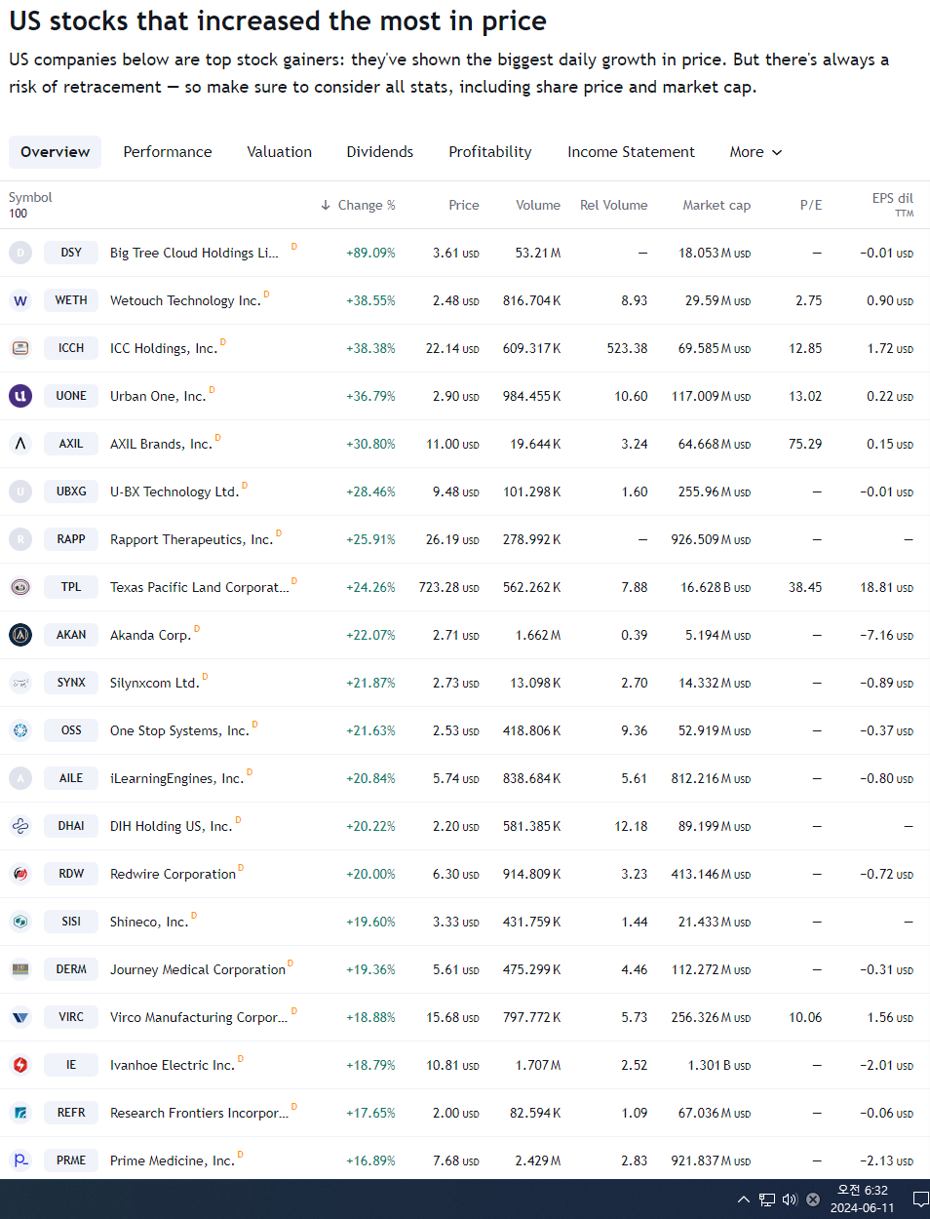This screenshot has width=930, height=1219.
Task: Click the ICC Holdings logo icon
Action: click(x=20, y=348)
